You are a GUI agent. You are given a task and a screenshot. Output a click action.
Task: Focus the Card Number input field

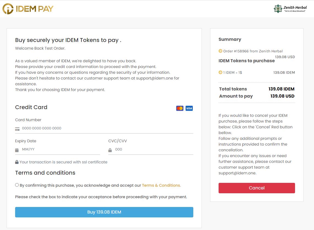coord(107,128)
